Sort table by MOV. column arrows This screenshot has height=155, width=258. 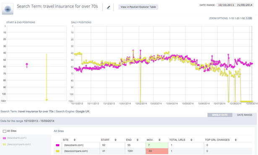click(159, 140)
